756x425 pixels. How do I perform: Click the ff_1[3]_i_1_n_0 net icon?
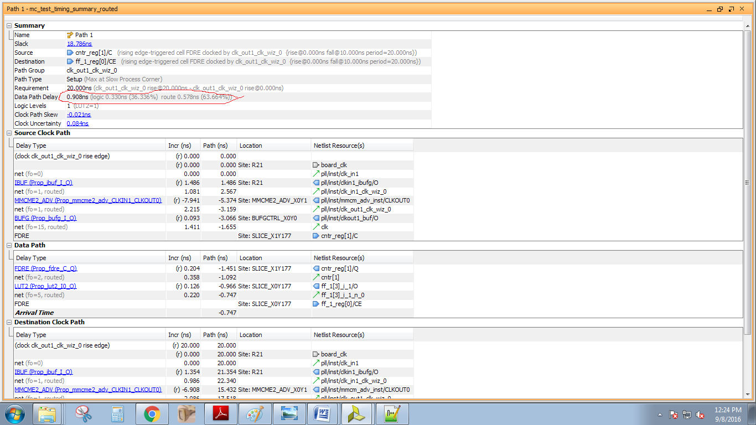click(316, 295)
